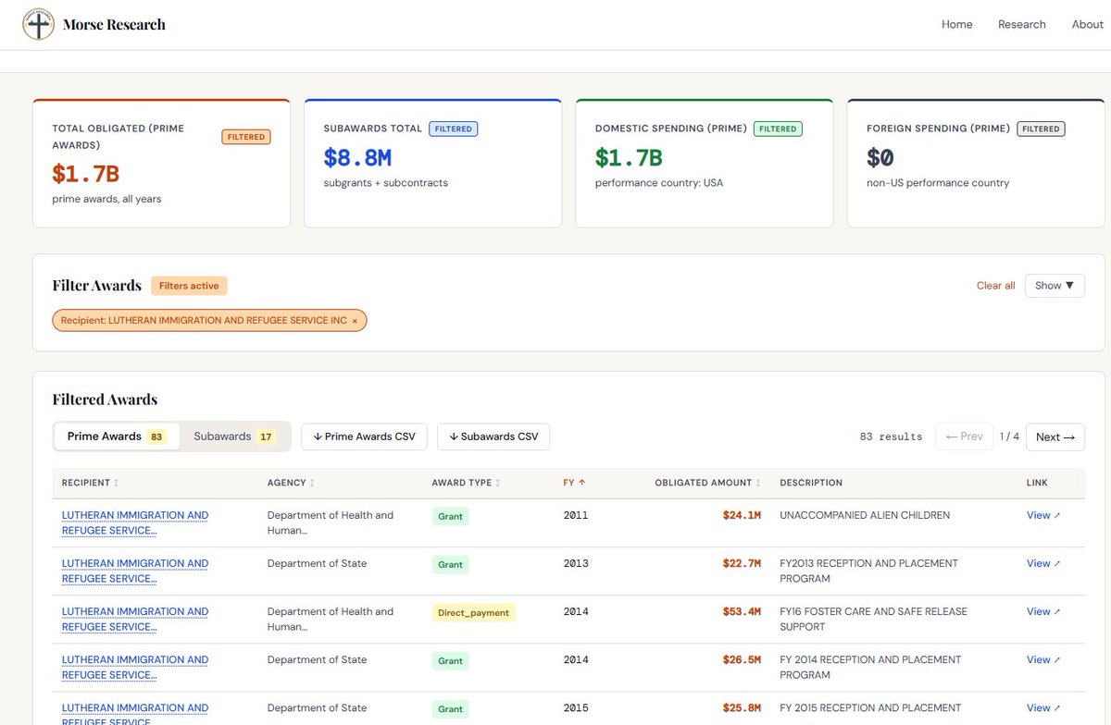Open recipient link for the $25.8M award
Screen dimensions: 1111x725
pos(135,715)
